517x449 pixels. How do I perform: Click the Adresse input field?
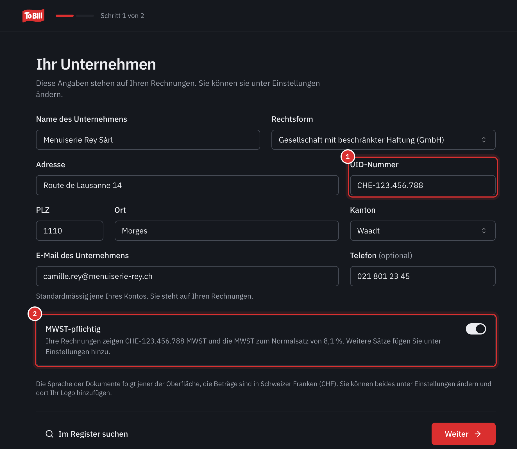(187, 185)
